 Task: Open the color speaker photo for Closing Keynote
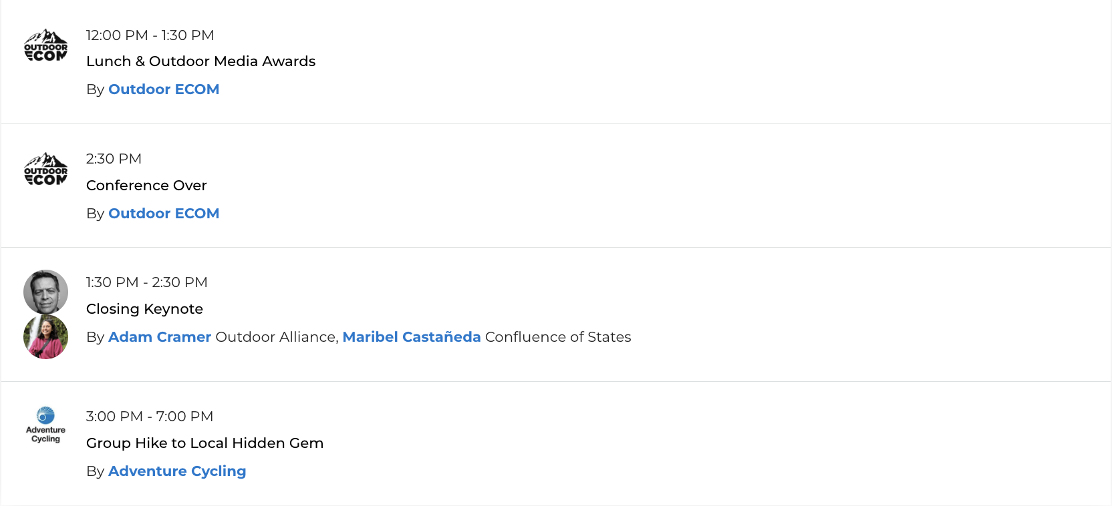[45, 337]
